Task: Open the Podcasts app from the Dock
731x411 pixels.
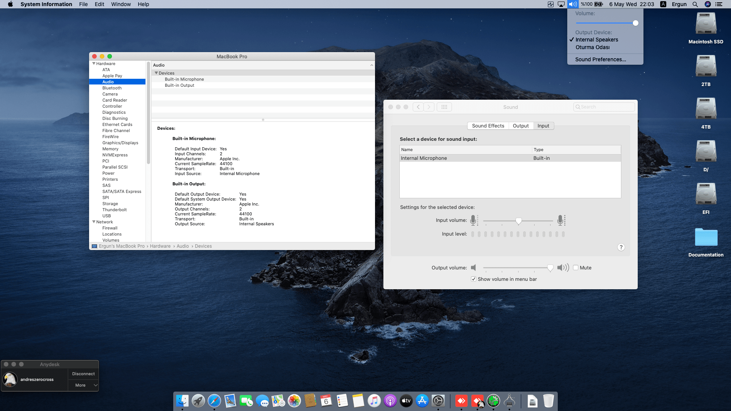Action: coord(390,401)
